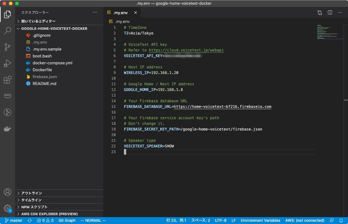This screenshot has width=348, height=224.
Task: Collapse the GOOGLE-HOME-VOICETEXT-DOCKER folder tree
Action: (54, 29)
